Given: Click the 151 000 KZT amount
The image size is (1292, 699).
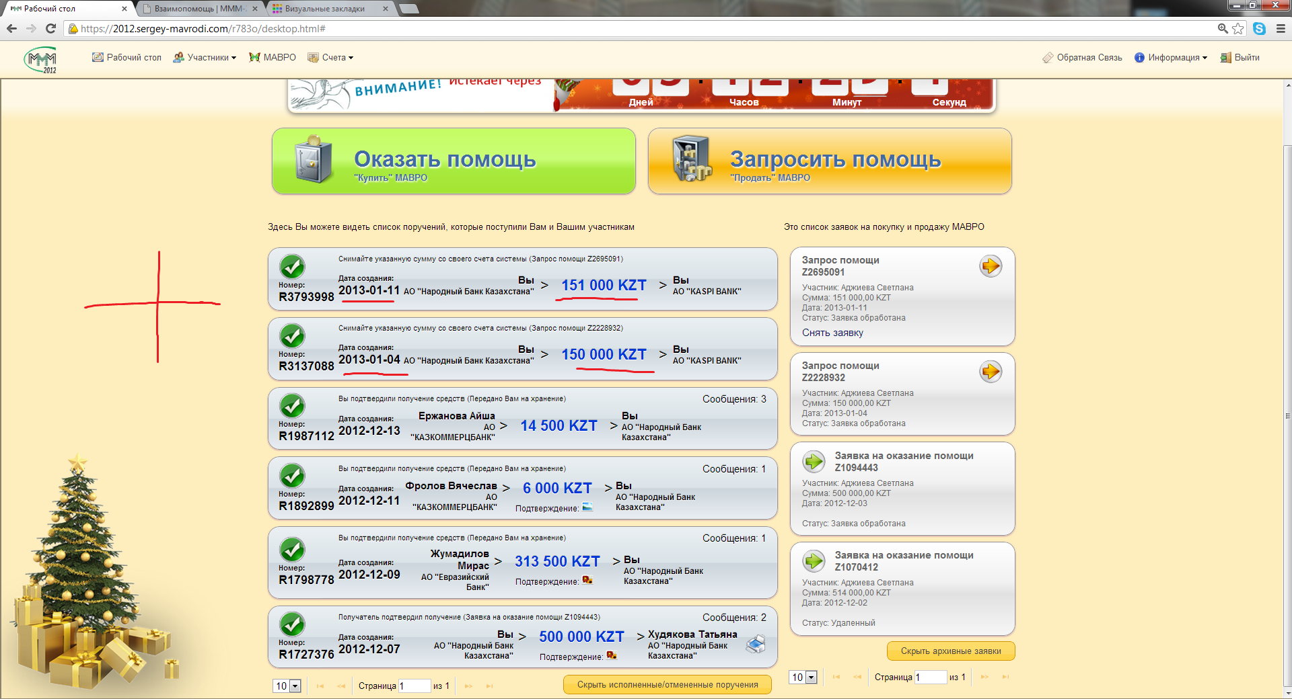Looking at the screenshot, I should click(604, 286).
